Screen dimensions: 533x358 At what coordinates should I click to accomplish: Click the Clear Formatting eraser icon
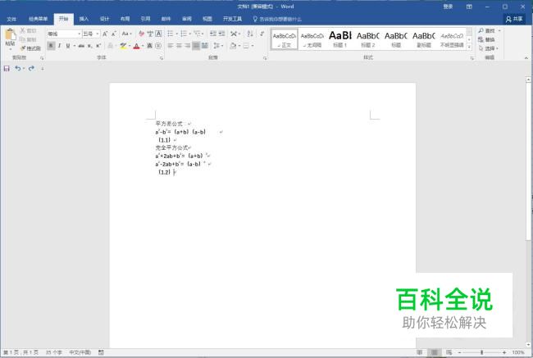[141, 34]
